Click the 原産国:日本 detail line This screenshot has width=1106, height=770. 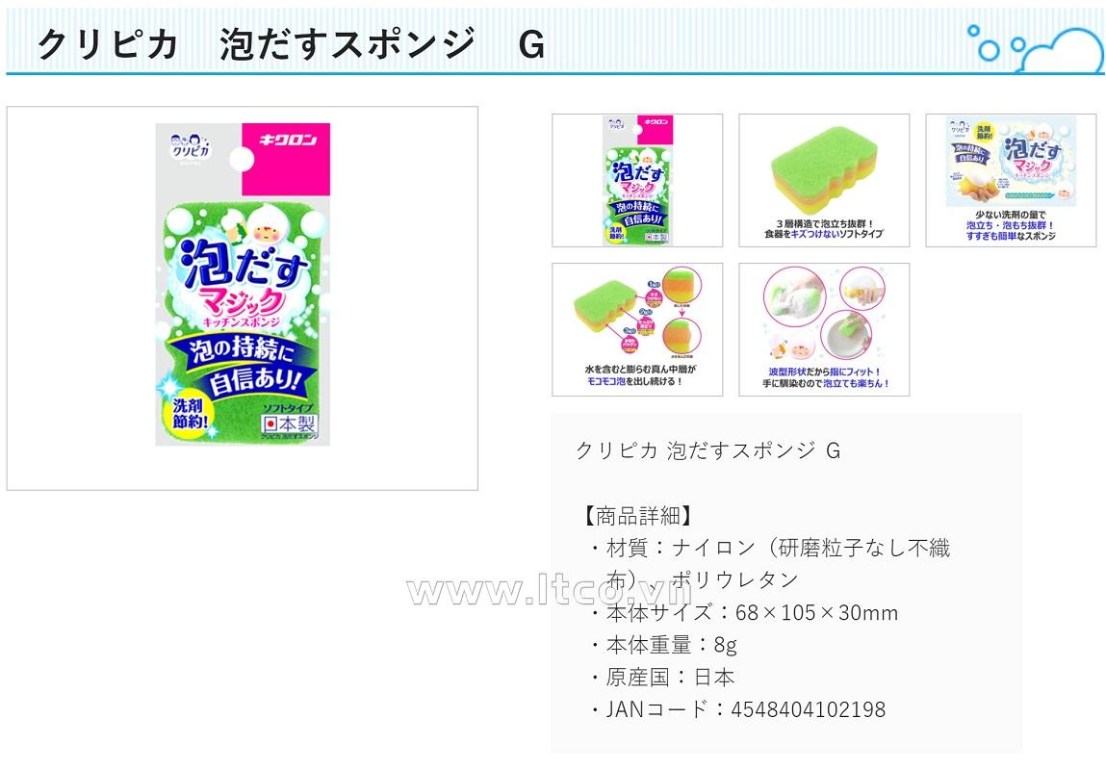661,677
